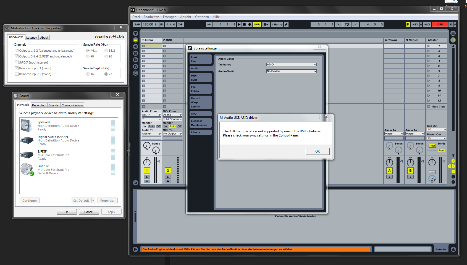Viewport: 467px width, 265px height.
Task: Click the Punch-In switch icon
Action: point(339,25)
